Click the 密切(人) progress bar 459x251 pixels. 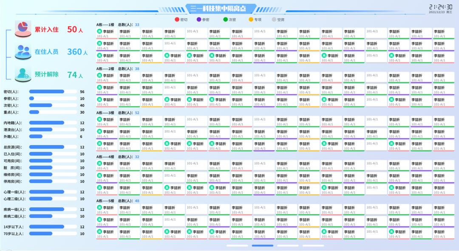pyautogui.click(x=46, y=91)
